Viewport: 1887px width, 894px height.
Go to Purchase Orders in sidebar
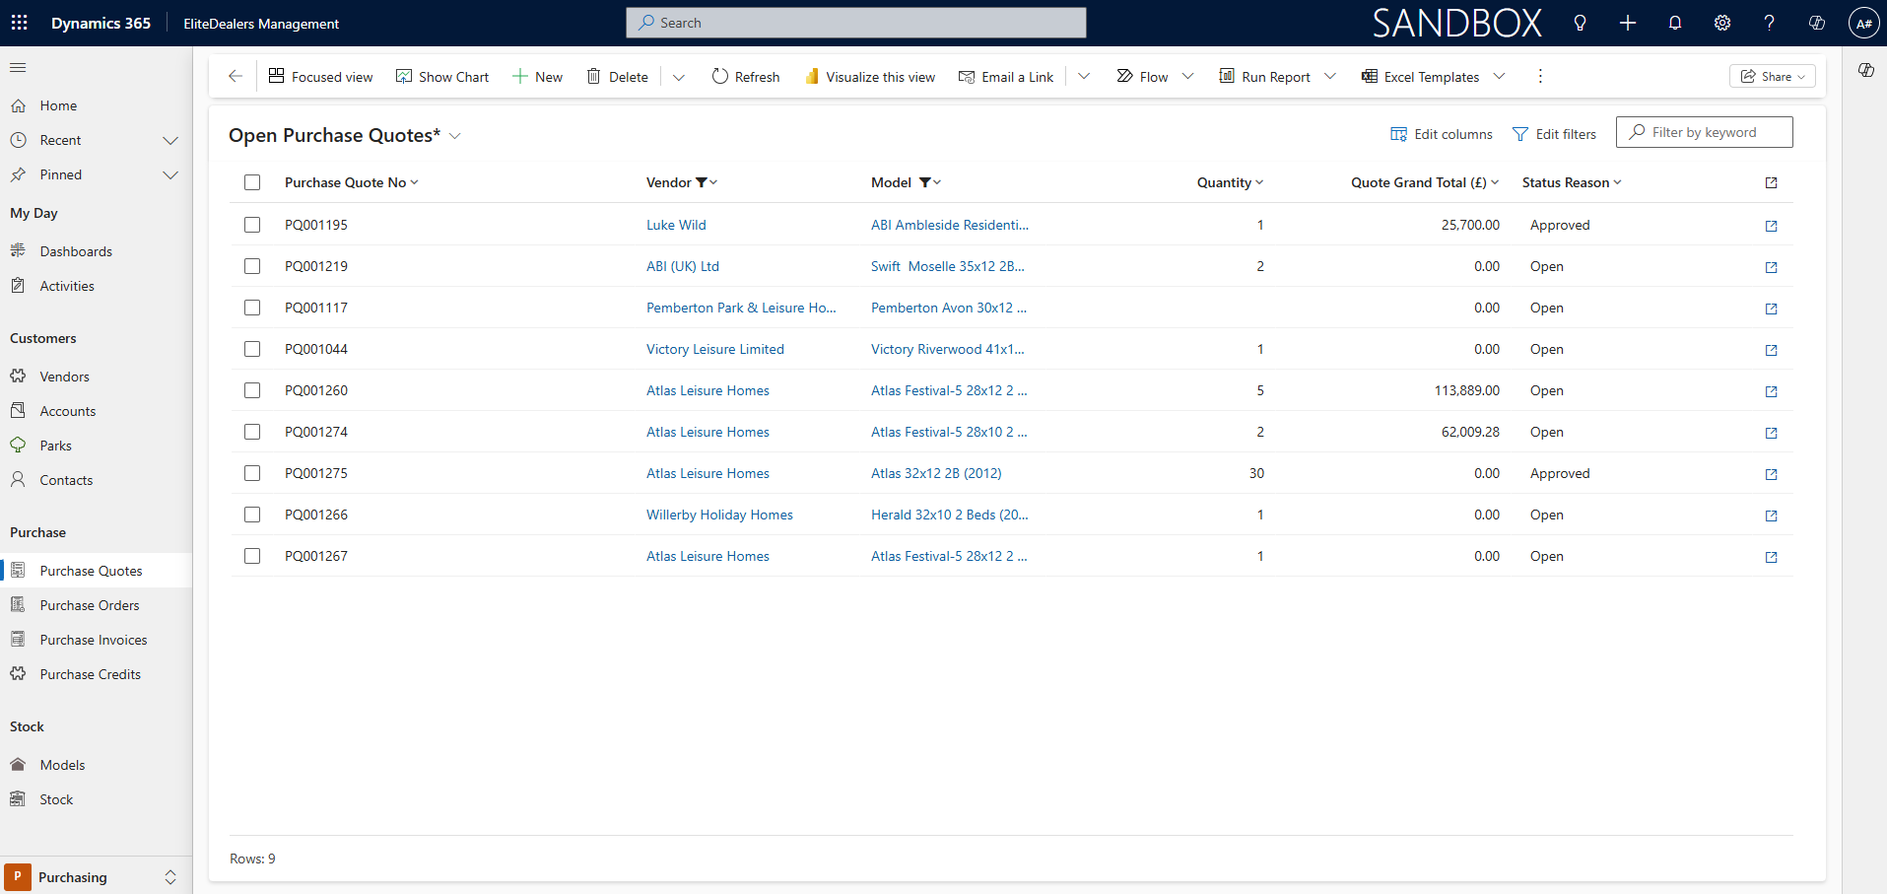[x=90, y=605]
